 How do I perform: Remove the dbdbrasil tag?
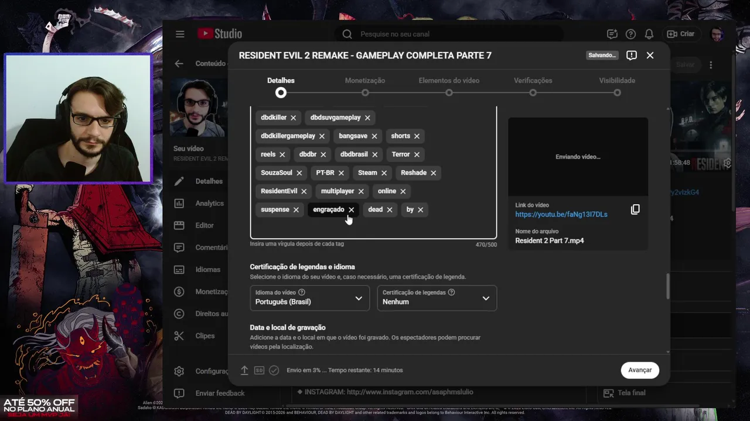(x=375, y=154)
